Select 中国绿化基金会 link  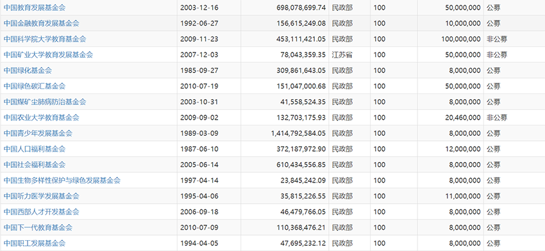pos(28,70)
